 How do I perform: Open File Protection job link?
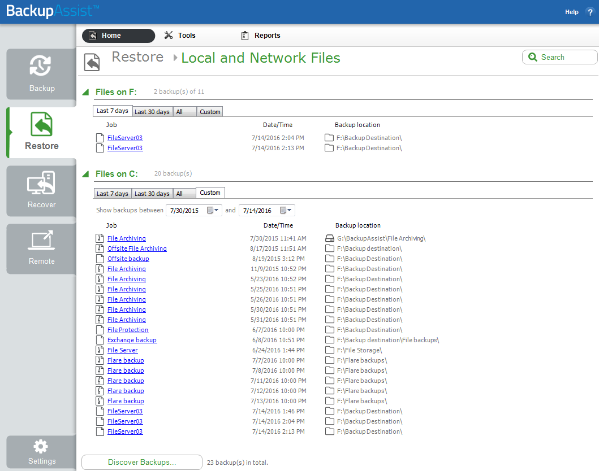[128, 330]
